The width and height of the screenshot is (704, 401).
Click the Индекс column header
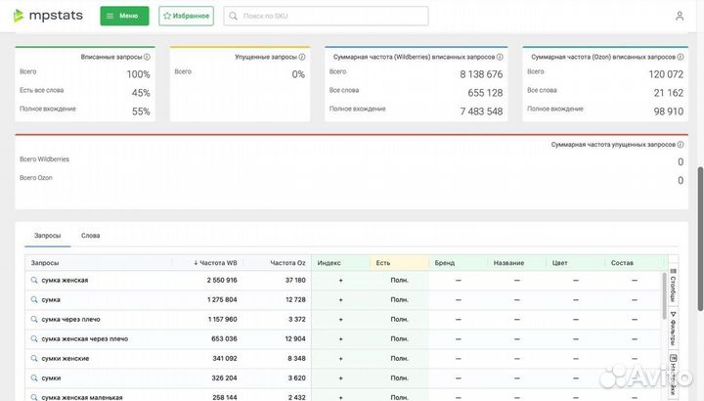tap(329, 263)
